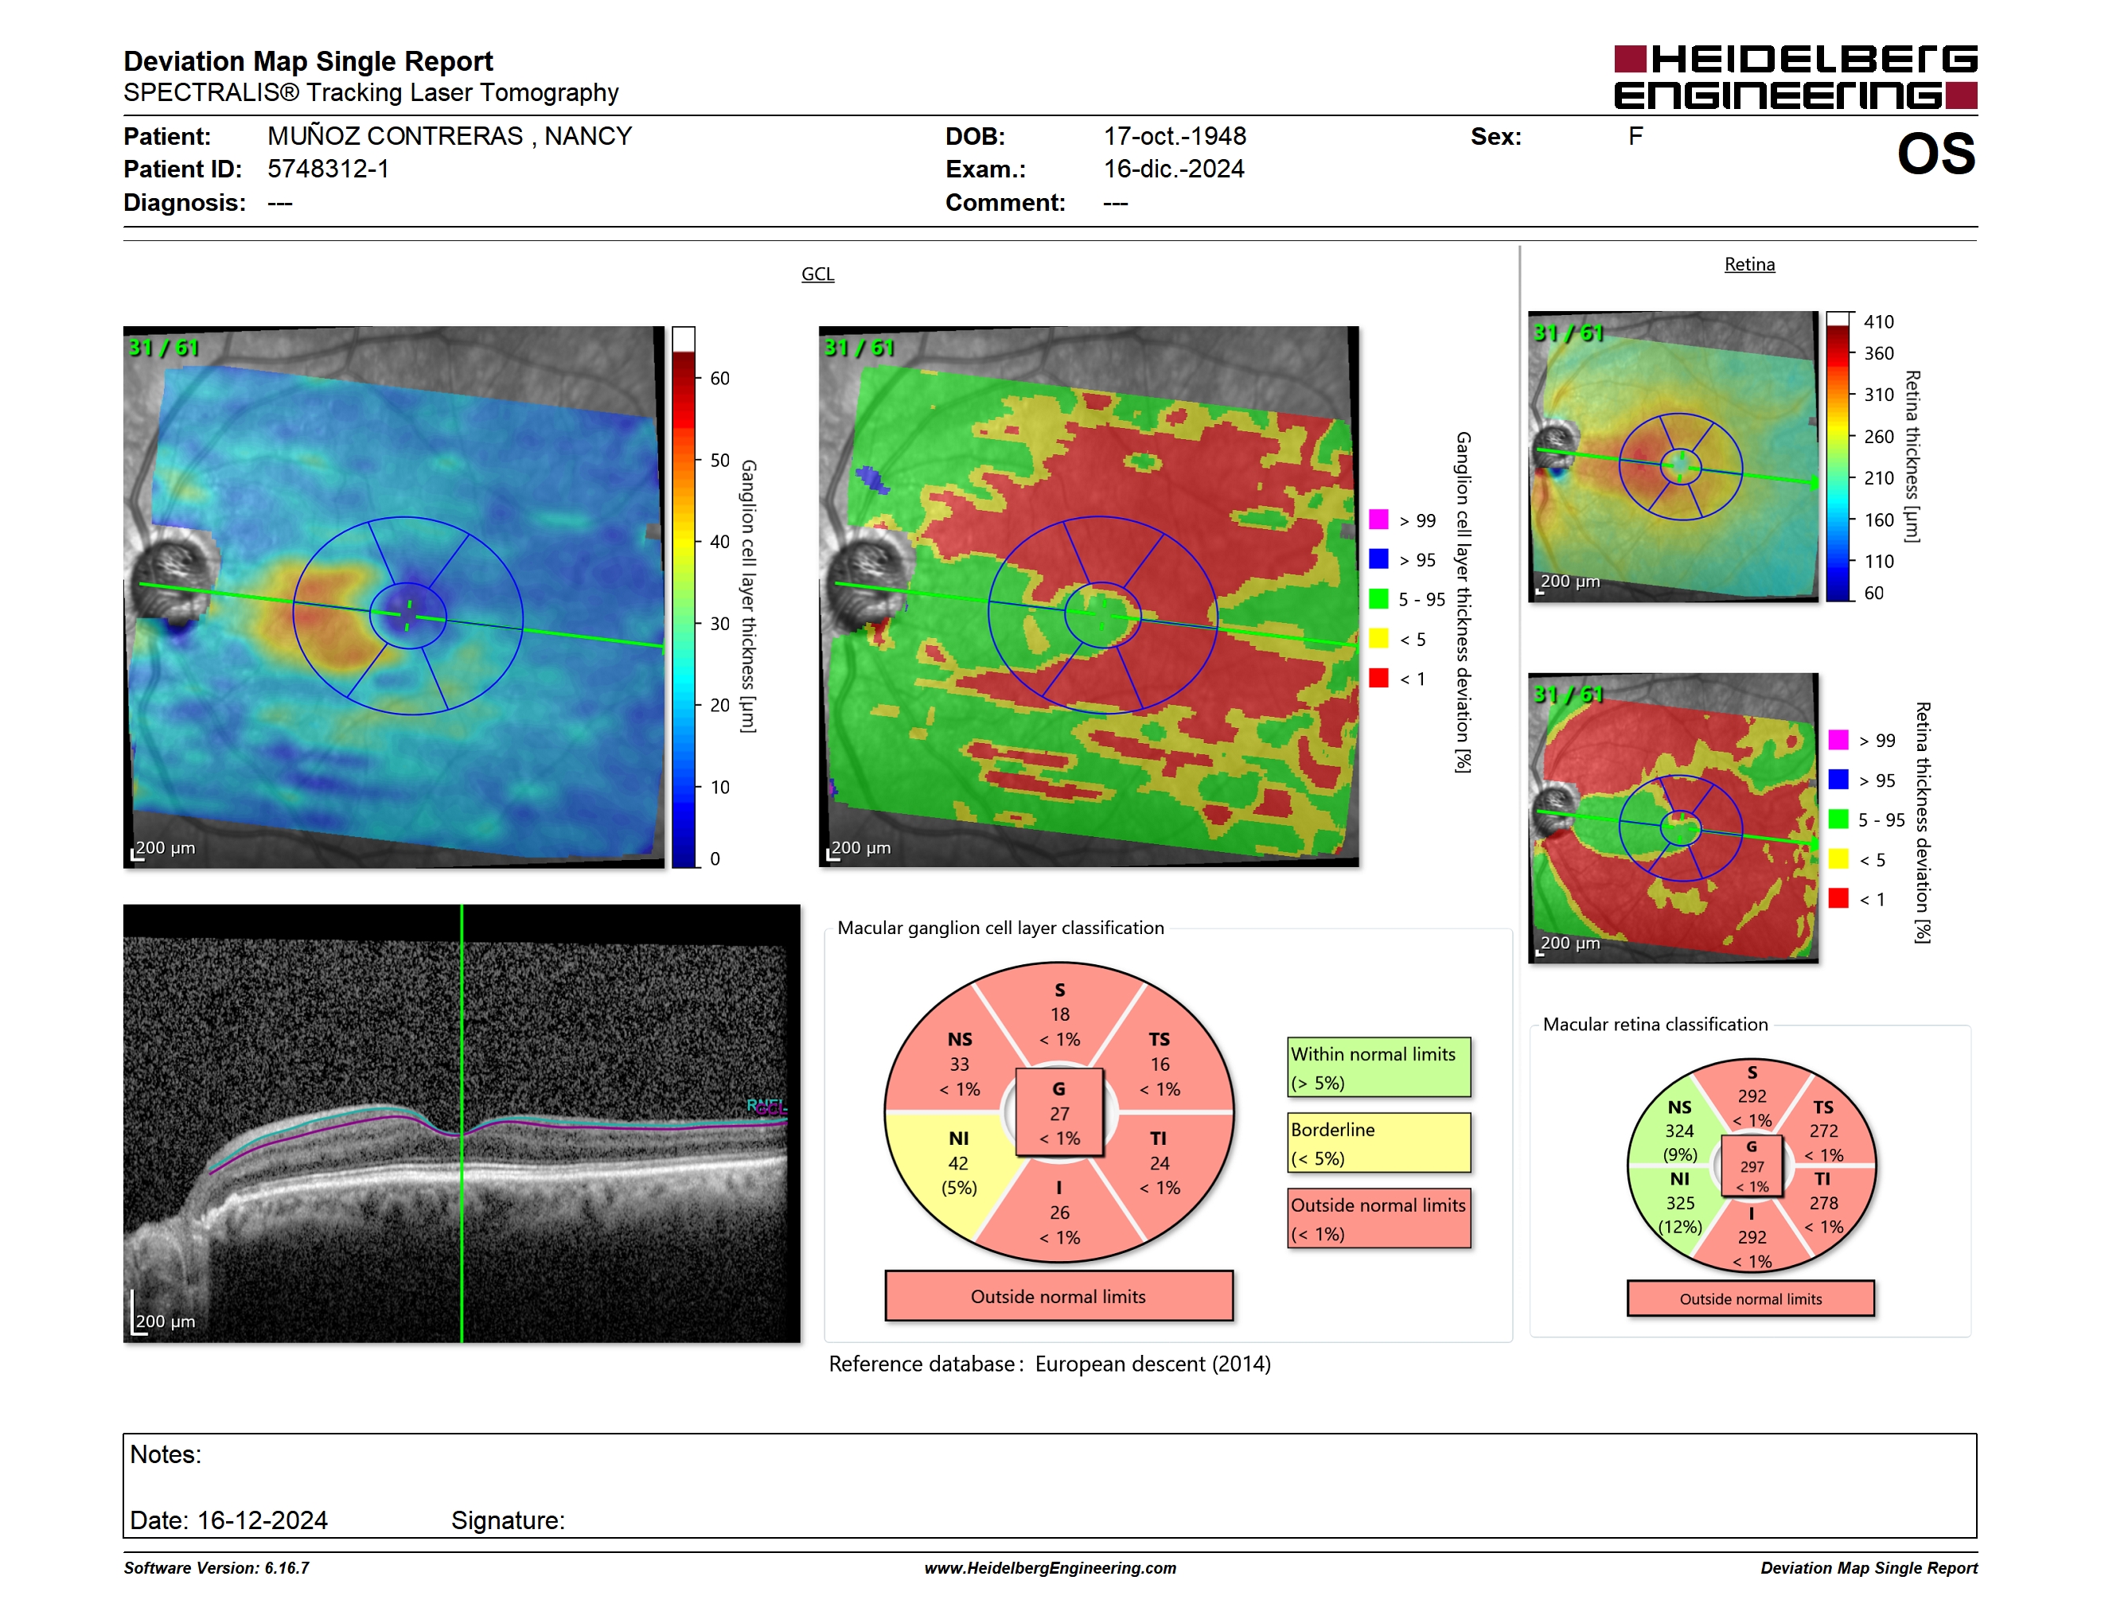Click the ganglion cell layer thickness color scale

point(683,597)
